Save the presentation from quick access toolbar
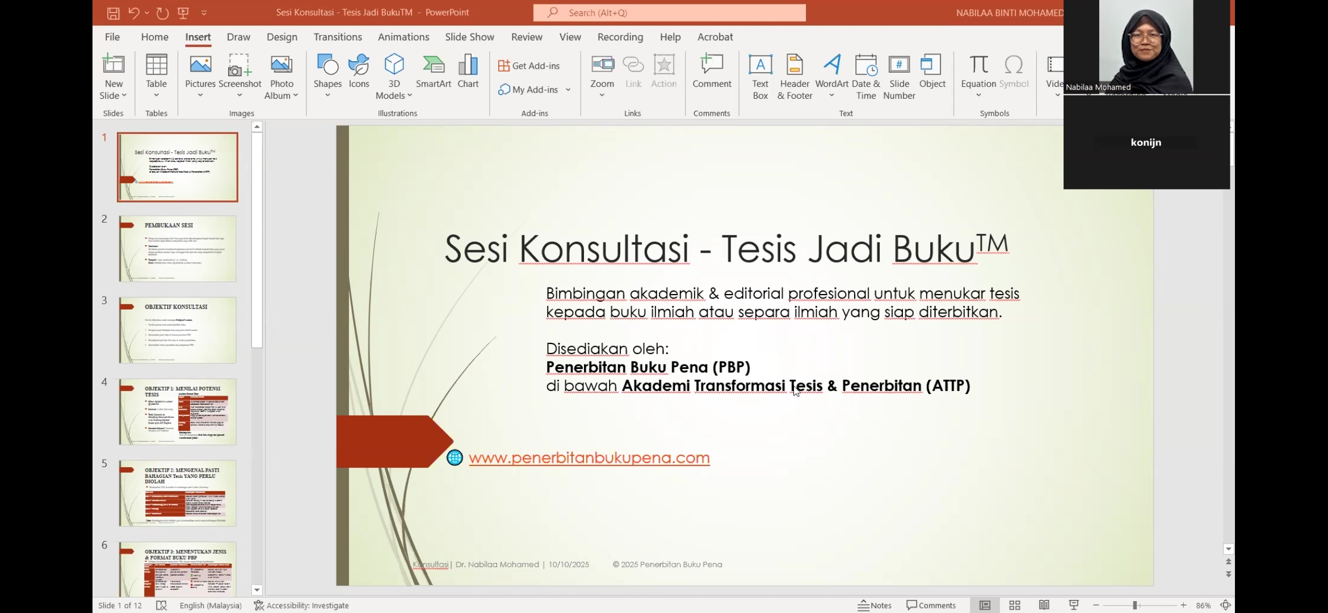 pos(113,12)
